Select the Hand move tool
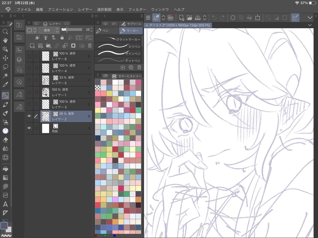Screen dimensions: 318x238 coord(6,40)
